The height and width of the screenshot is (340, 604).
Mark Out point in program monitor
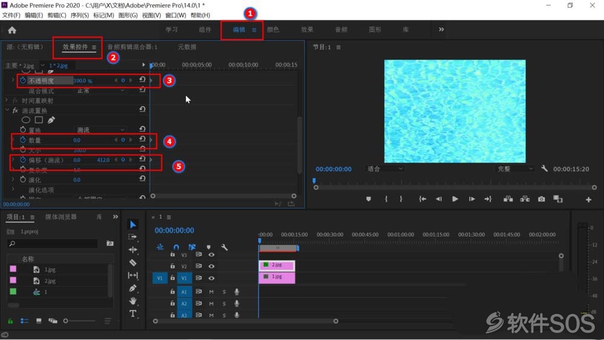(401, 199)
